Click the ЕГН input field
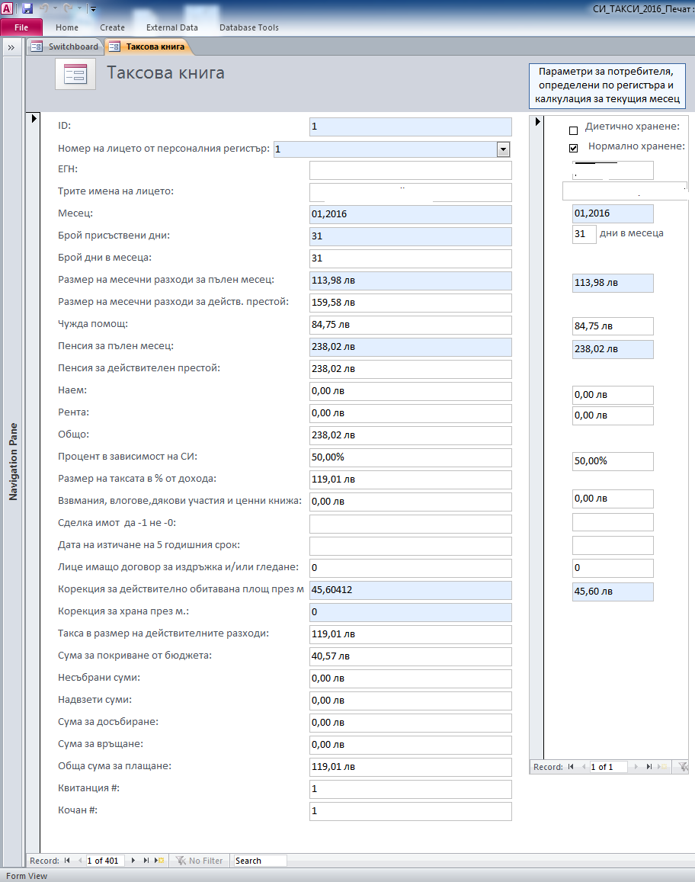695x882 pixels. click(x=411, y=170)
